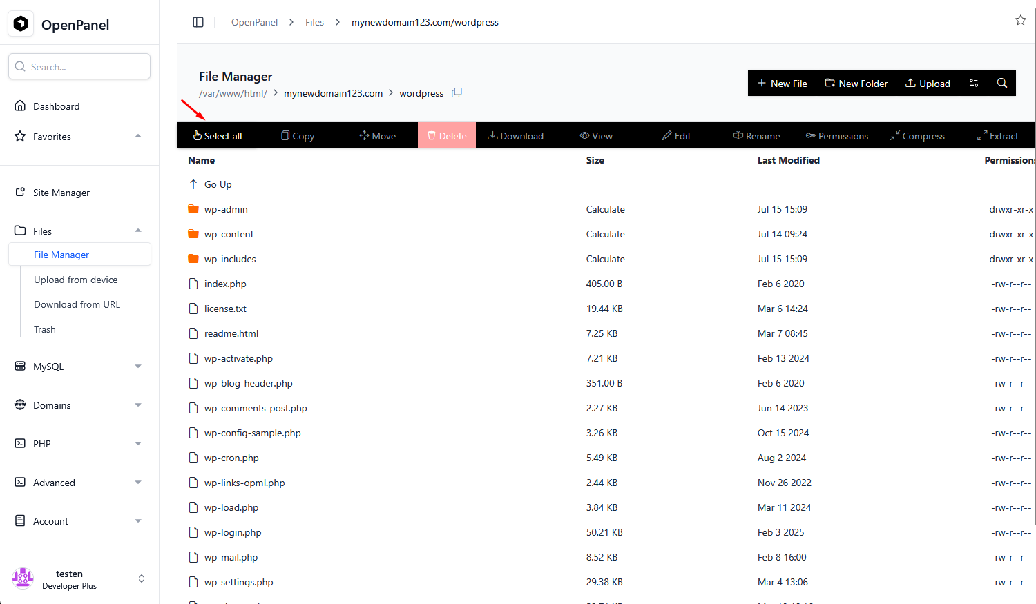Image resolution: width=1036 pixels, height=604 pixels.
Task: Expand the Domains menu arrow
Action: point(138,405)
